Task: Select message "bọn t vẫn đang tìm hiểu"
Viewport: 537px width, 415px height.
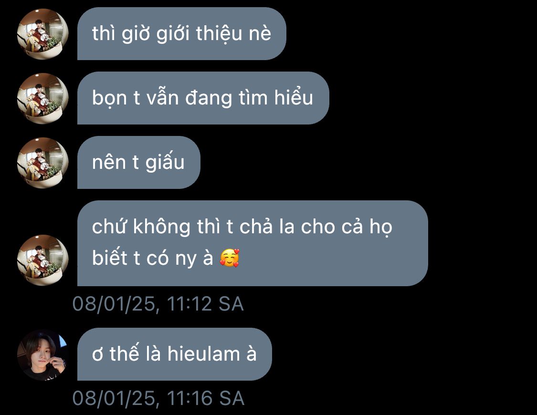Action: [203, 98]
